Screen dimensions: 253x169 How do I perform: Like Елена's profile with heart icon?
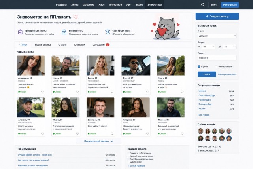(x=112, y=92)
